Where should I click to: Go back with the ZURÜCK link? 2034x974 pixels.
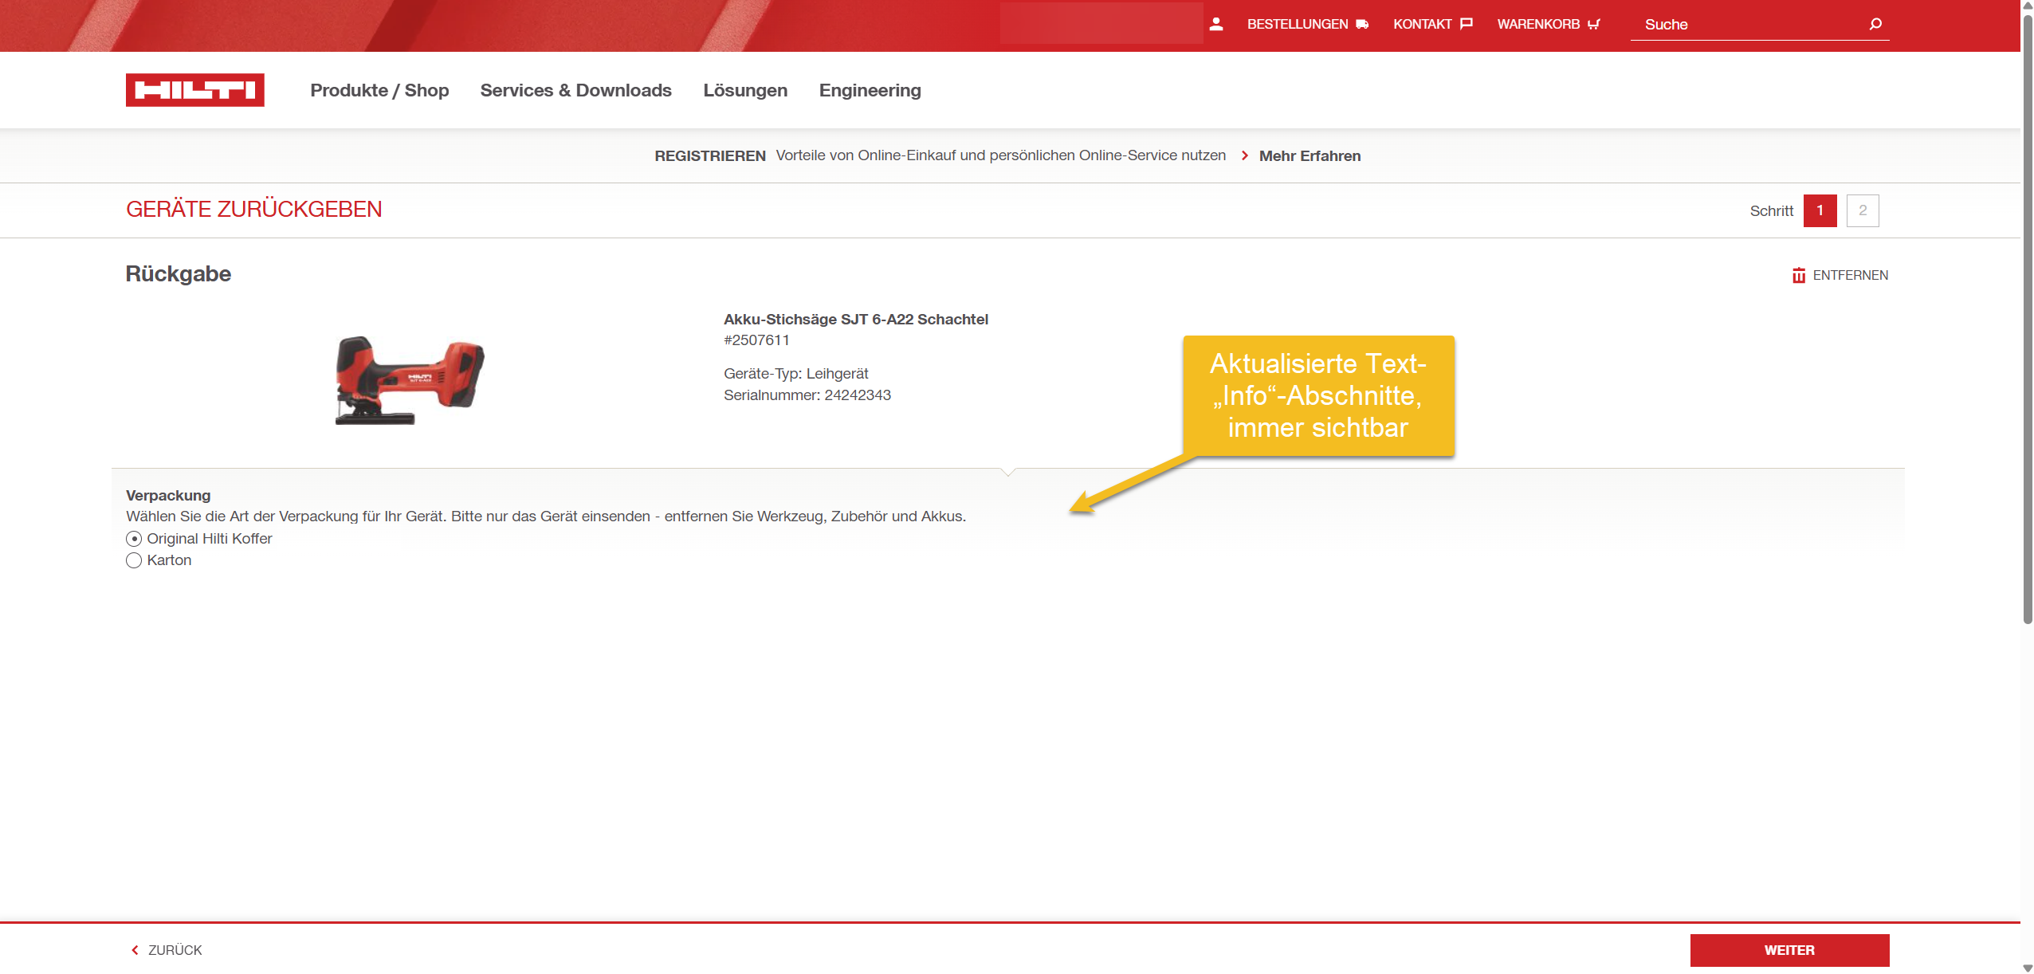166,950
